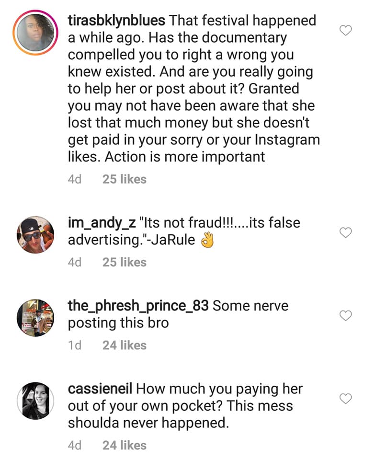Click the 4d timestamp under tirasbklynblues' comment

point(75,179)
